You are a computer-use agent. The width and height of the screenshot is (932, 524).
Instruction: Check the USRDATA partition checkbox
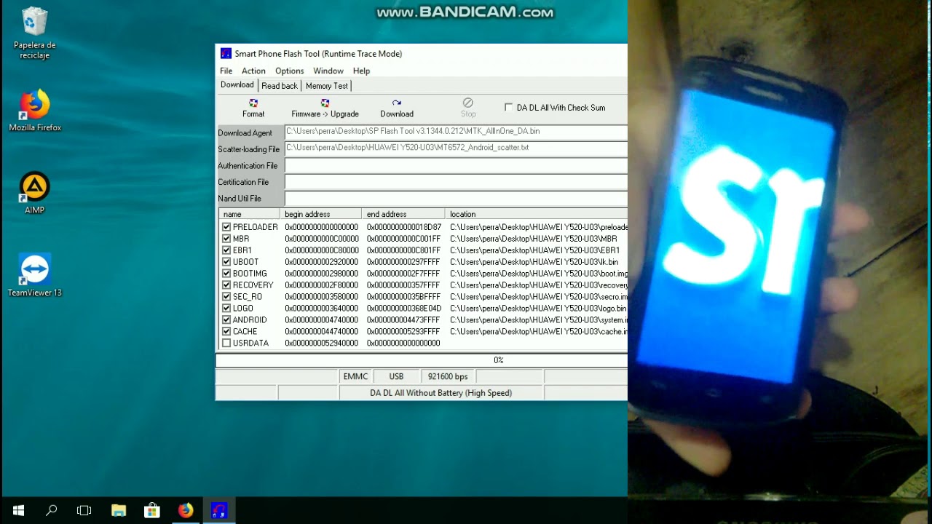(226, 343)
